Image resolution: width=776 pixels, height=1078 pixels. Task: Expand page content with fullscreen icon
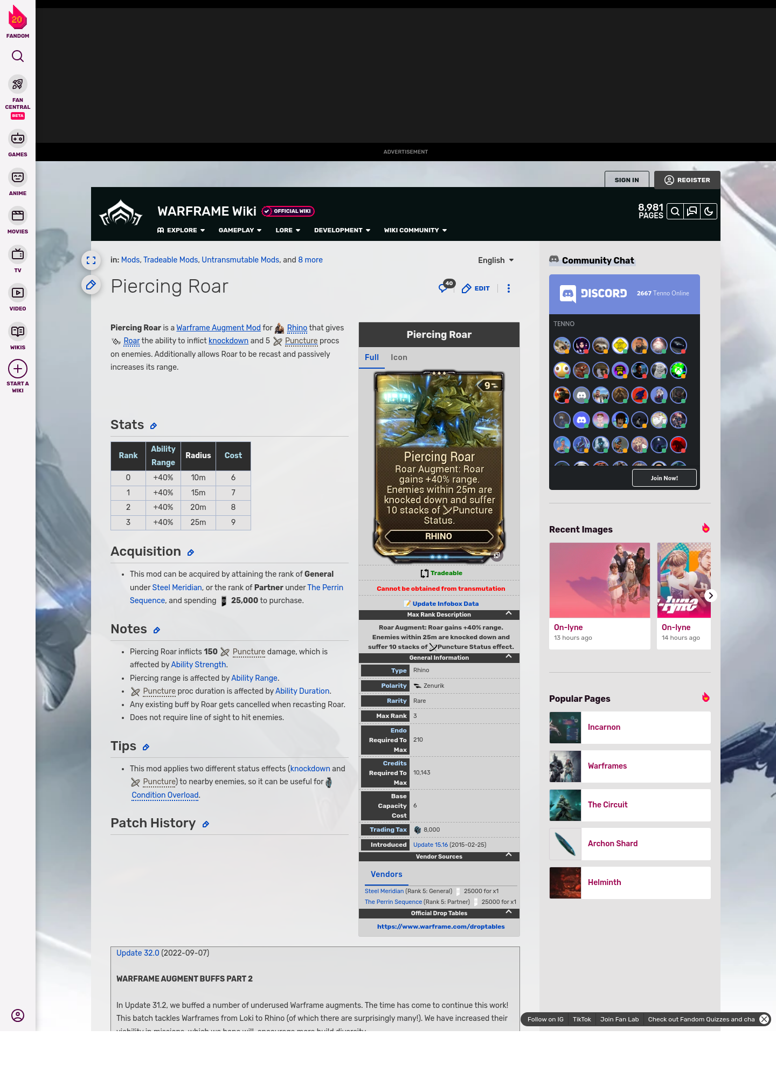click(x=91, y=260)
